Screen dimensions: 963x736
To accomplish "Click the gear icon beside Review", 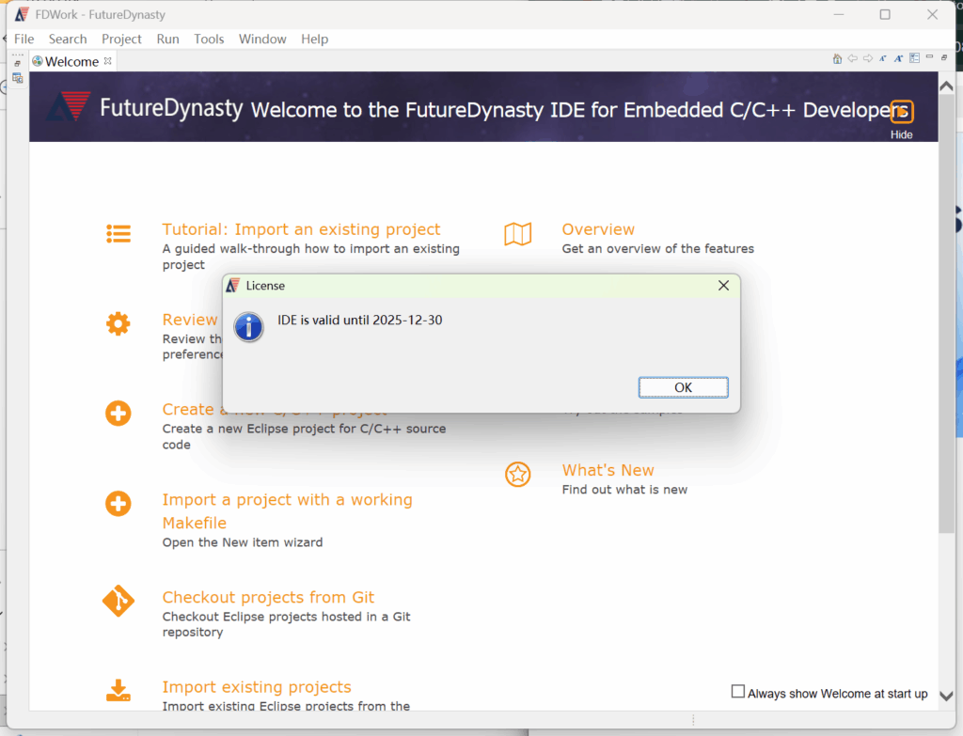I will [118, 323].
